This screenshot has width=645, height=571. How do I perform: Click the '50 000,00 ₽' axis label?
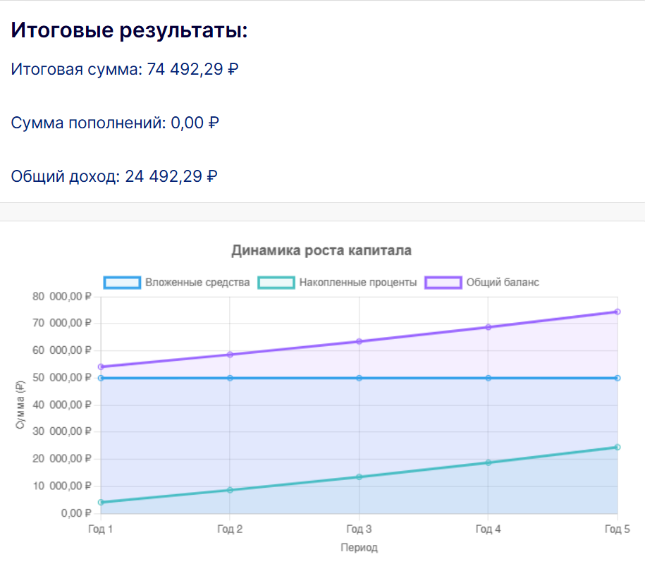[x=62, y=378]
